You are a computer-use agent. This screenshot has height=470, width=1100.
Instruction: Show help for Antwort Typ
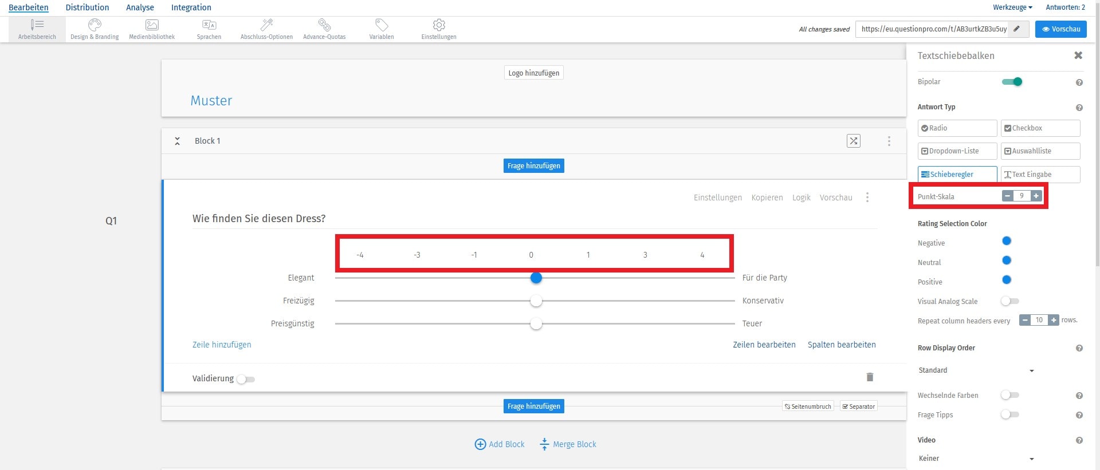coord(1079,108)
